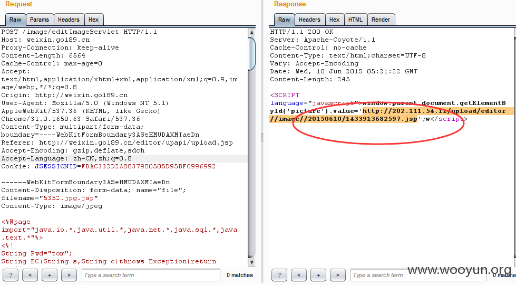Image resolution: width=516 pixels, height=285 pixels.
Task: Click Content-Length: 6564 line
Action: coord(43,56)
